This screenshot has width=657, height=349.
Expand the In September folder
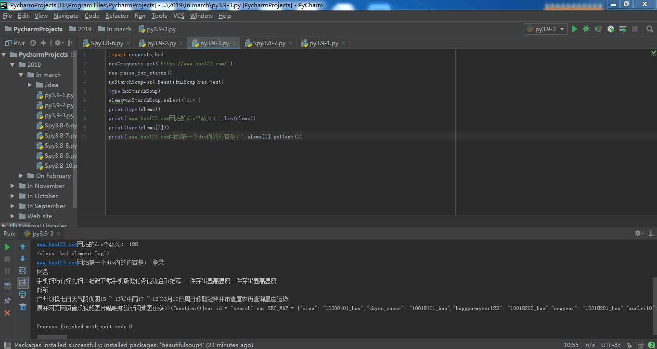click(13, 206)
